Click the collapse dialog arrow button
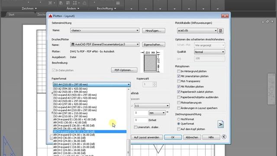 [224, 137]
